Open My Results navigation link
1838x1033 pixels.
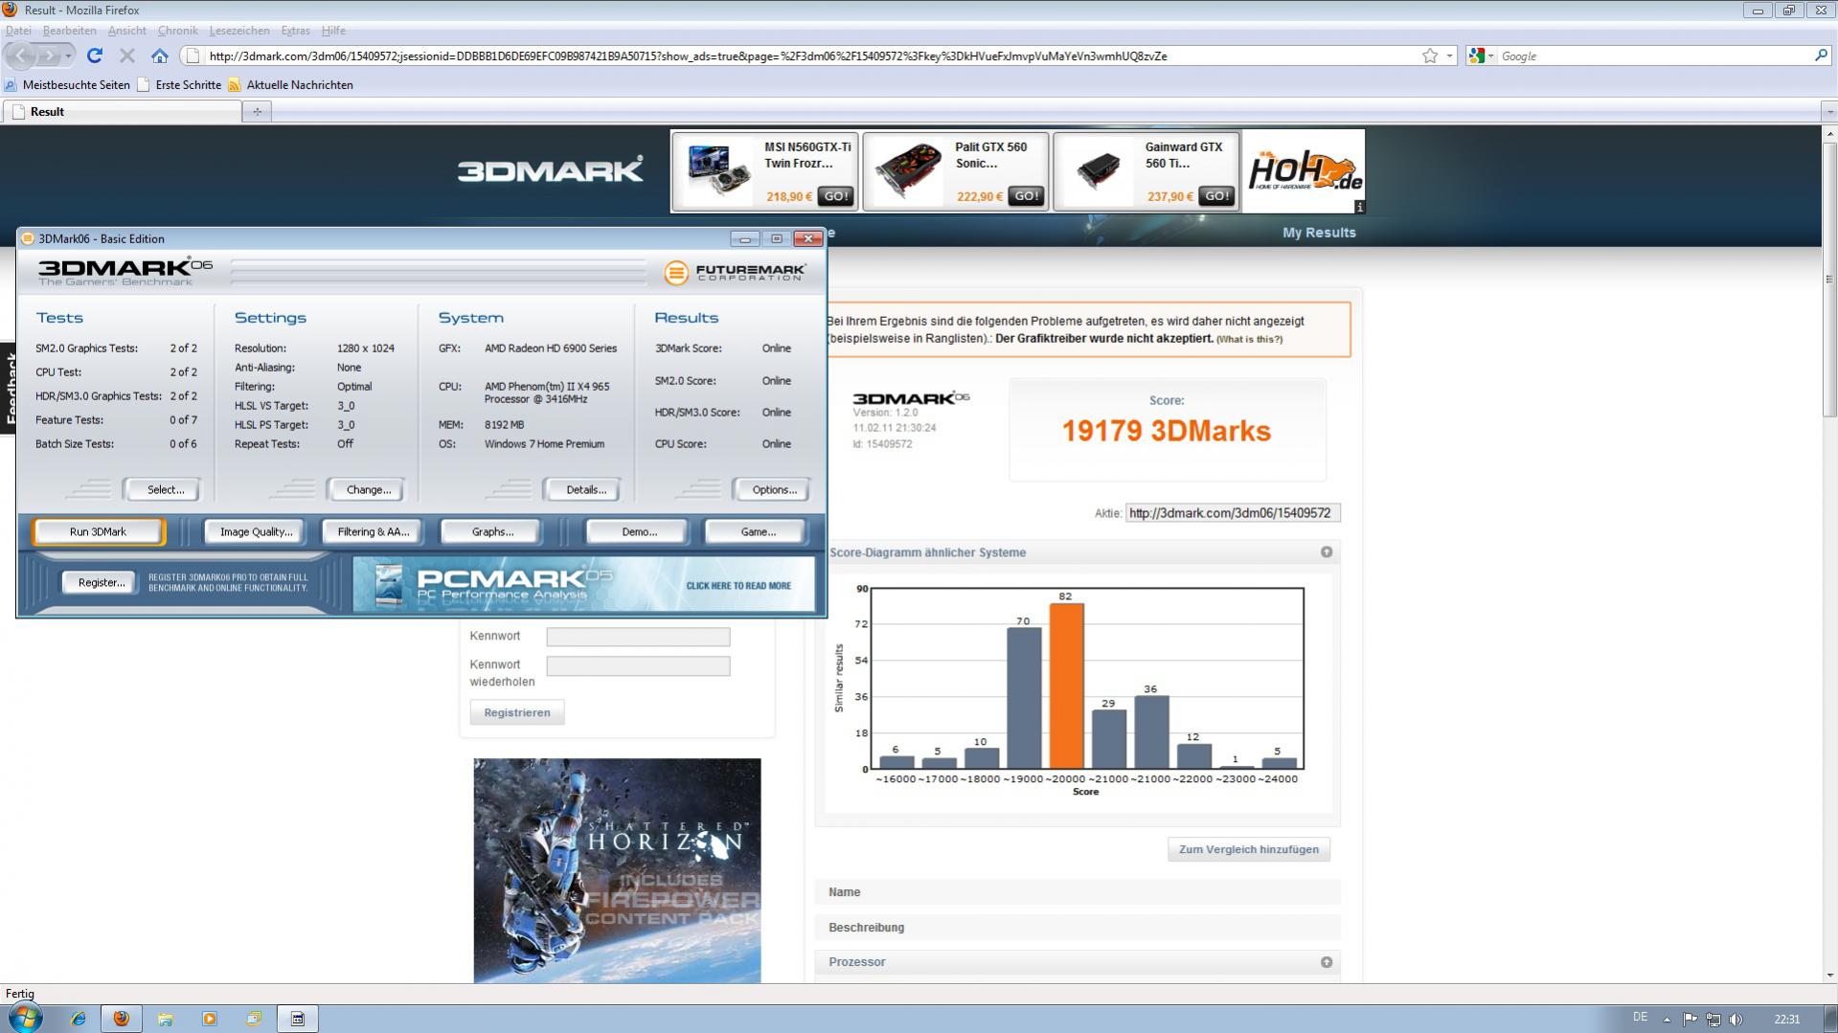[1319, 233]
